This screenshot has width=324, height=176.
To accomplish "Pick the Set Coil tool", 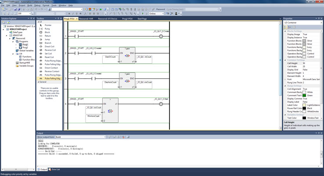I will coord(50,53).
